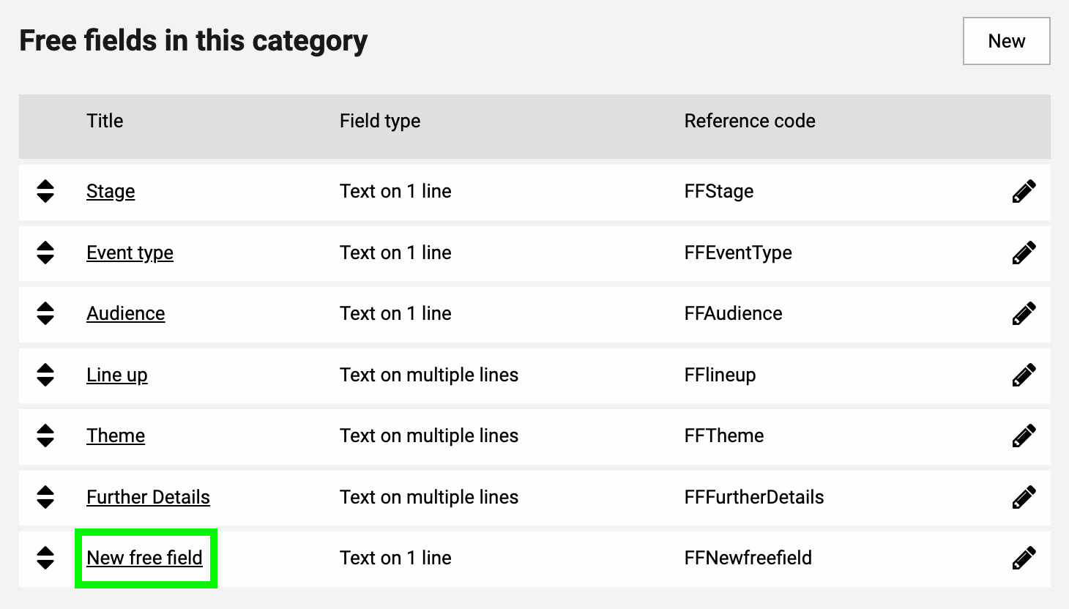Edit Further Details using the pencil icon

coord(1024,497)
